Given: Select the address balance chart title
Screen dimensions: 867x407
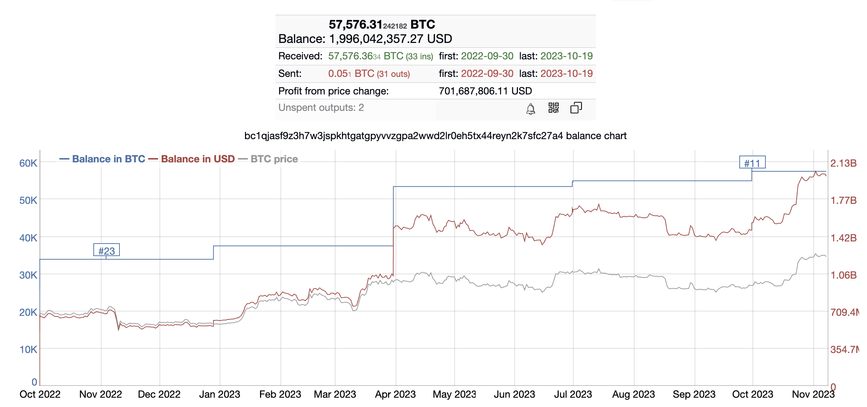Looking at the screenshot, I should pyautogui.click(x=435, y=136).
